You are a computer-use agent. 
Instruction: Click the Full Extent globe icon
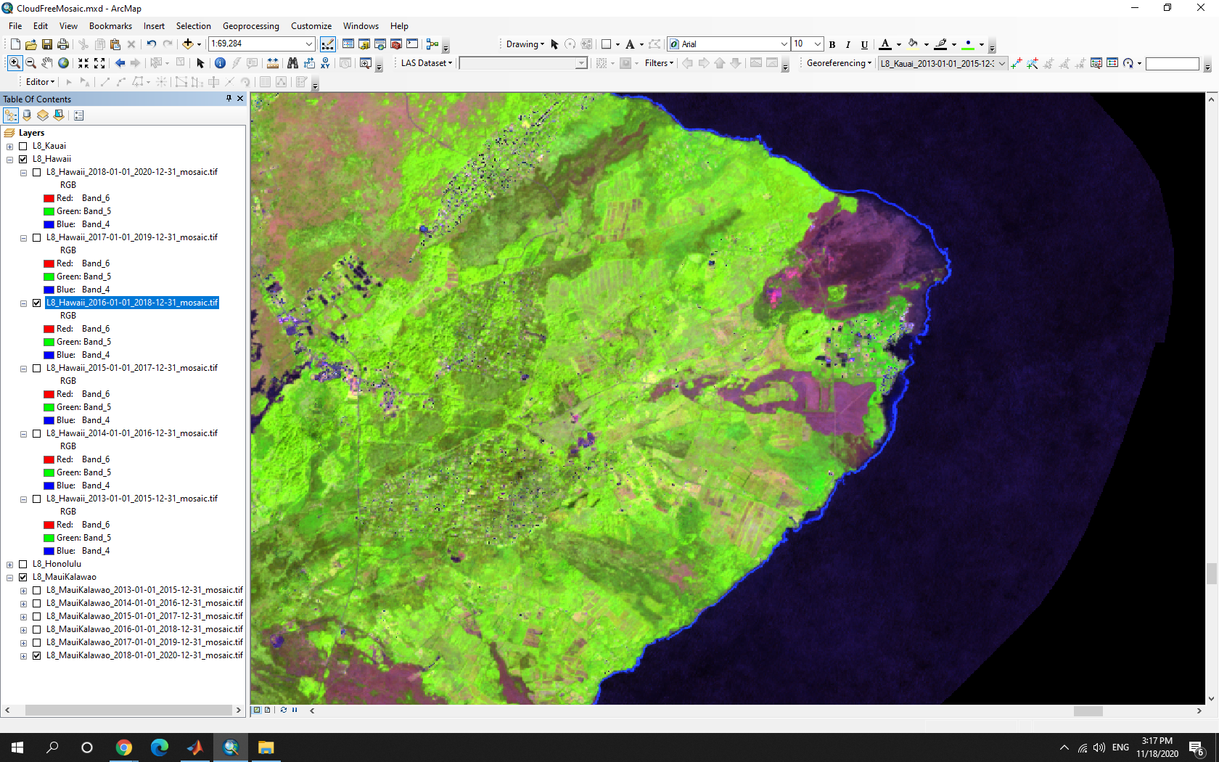(64, 63)
